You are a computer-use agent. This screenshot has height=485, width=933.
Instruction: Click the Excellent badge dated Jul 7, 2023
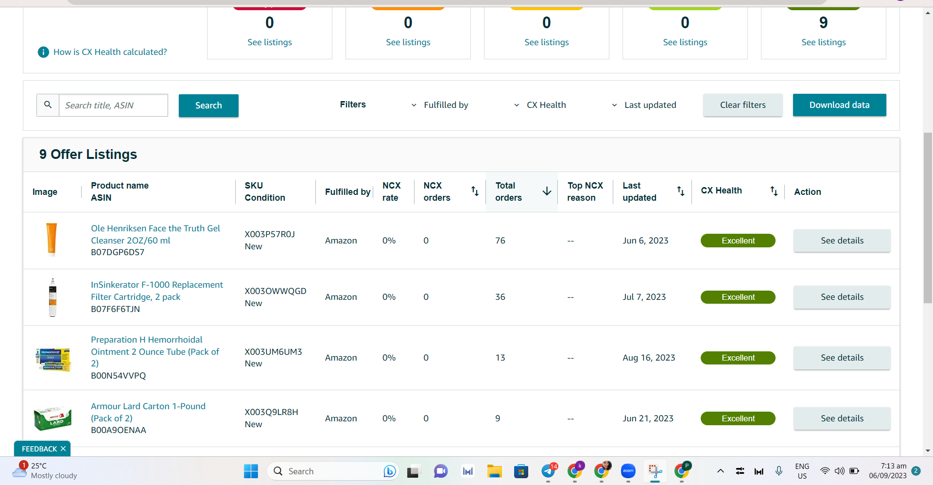coord(738,297)
